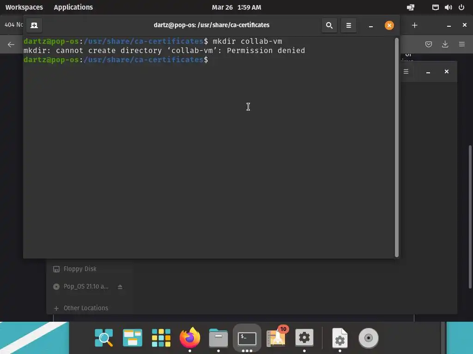This screenshot has height=354, width=473.
Task: Eject the Pop_OS 21.10 volume
Action: [120, 287]
